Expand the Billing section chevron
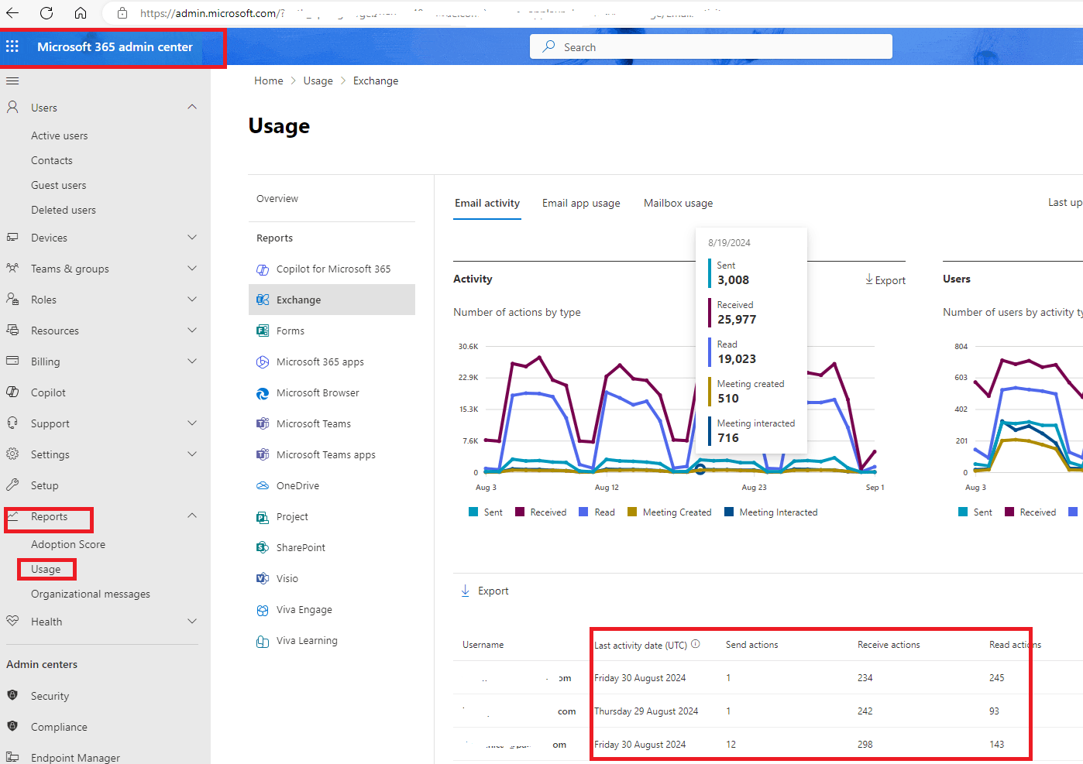 point(192,361)
